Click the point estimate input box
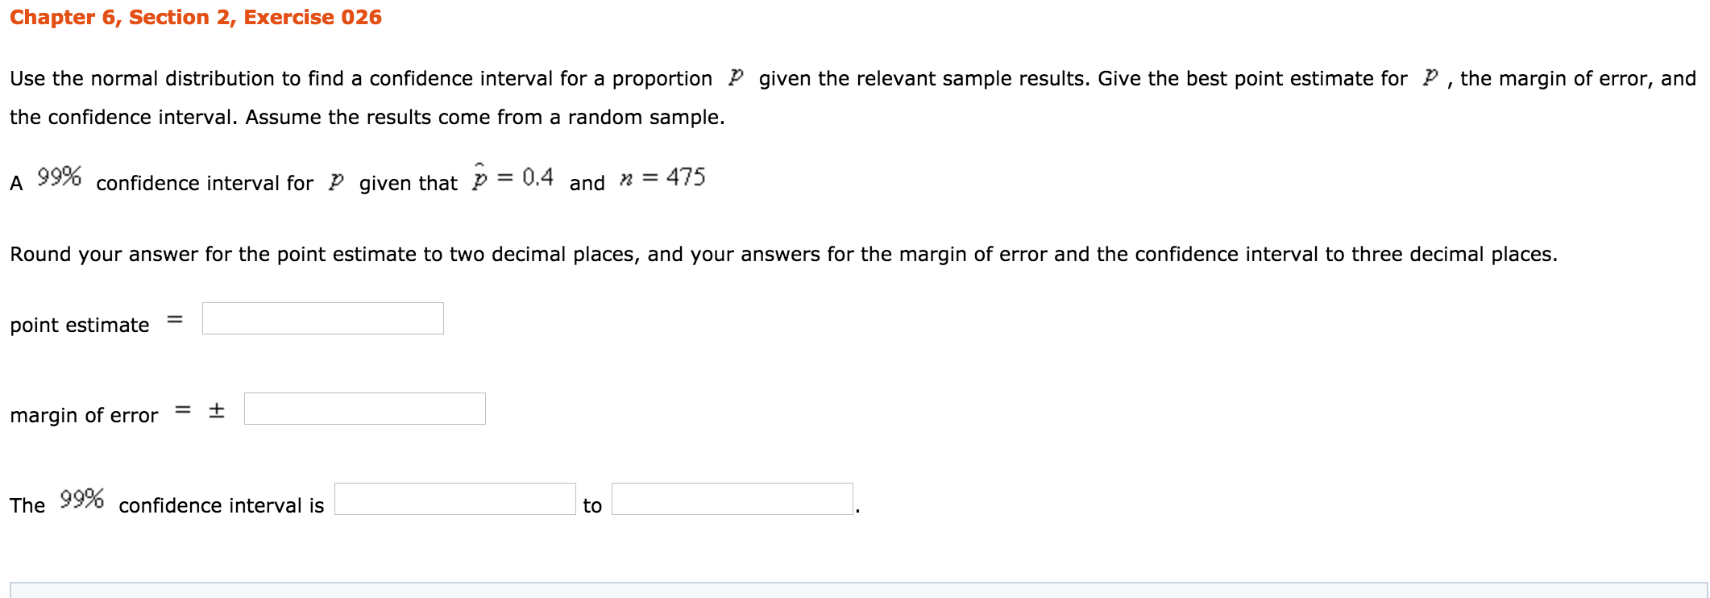The width and height of the screenshot is (1710, 598). (323, 318)
